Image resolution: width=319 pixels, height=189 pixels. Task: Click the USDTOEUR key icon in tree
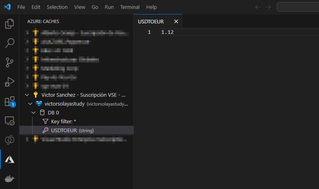pos(45,130)
